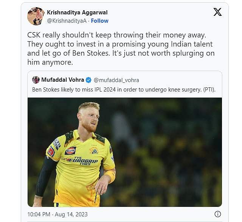Image resolution: width=242 pixels, height=222 pixels.
Task: Open the 10:04 PM · Aug 14, 2023 timestamp
Action: click(x=57, y=214)
